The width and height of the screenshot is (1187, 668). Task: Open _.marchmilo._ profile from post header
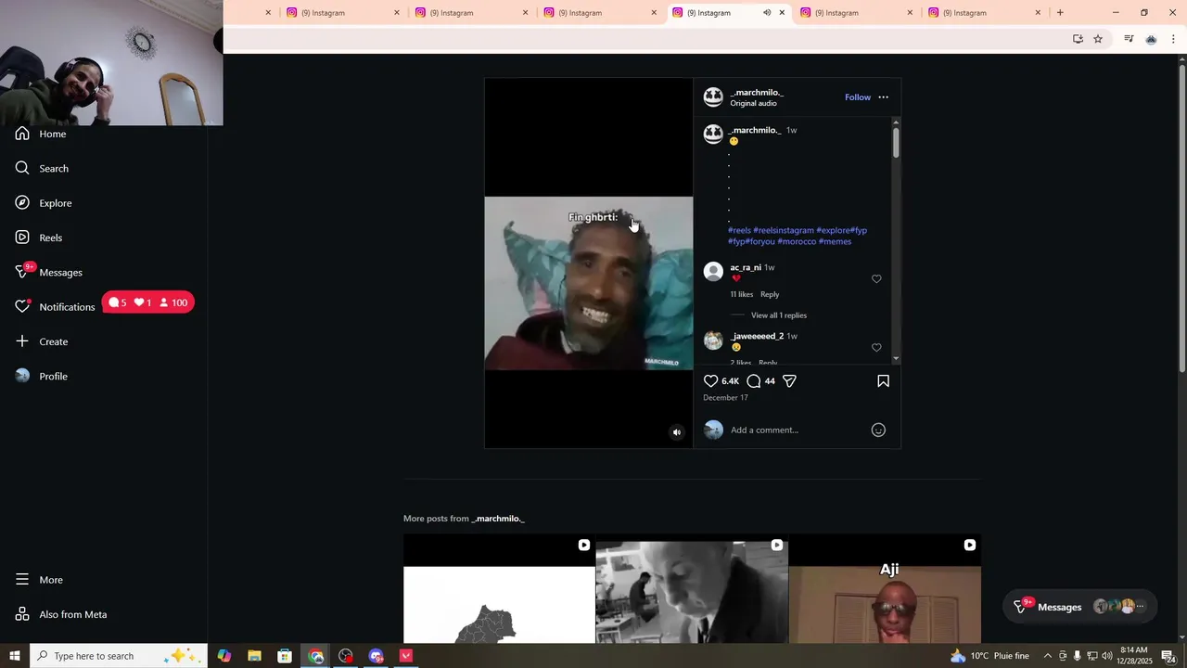[757, 93]
